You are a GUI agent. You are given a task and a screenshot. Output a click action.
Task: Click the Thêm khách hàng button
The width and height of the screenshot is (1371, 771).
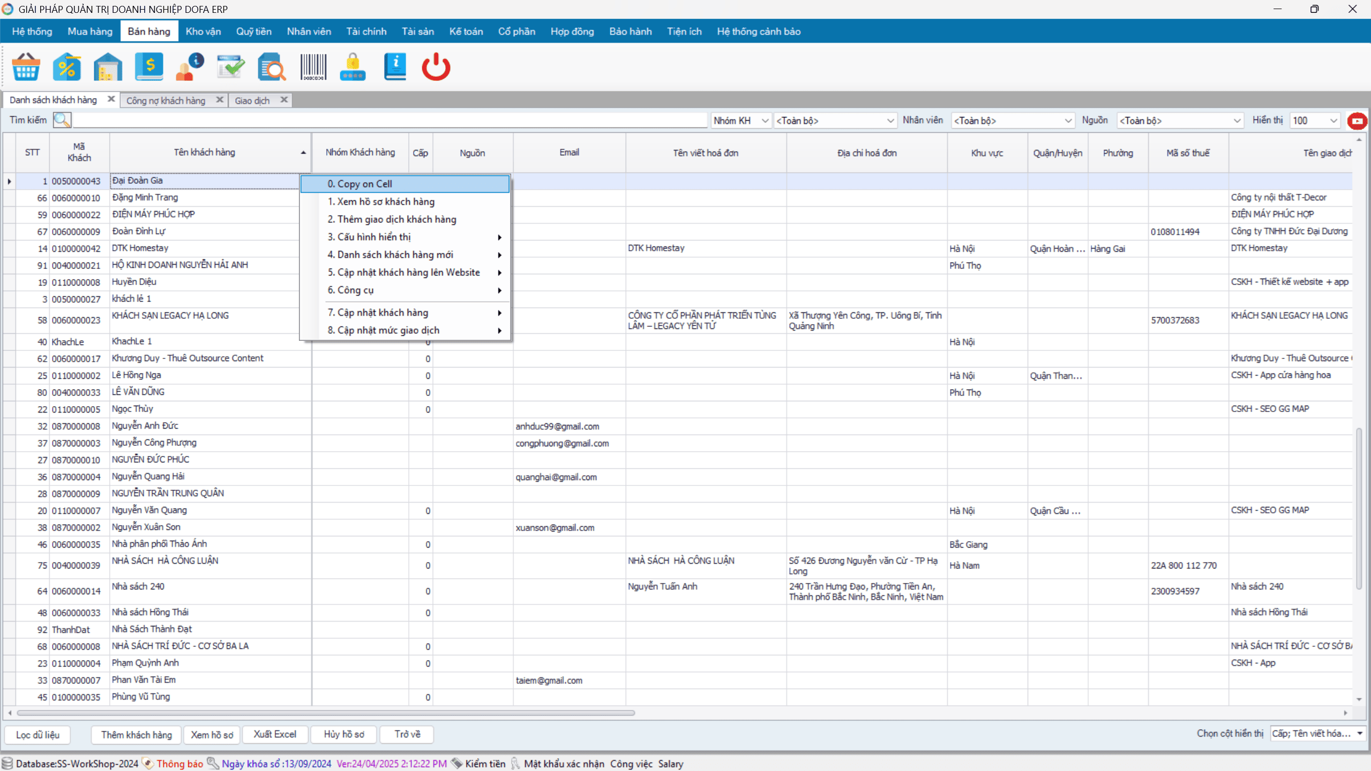137,735
